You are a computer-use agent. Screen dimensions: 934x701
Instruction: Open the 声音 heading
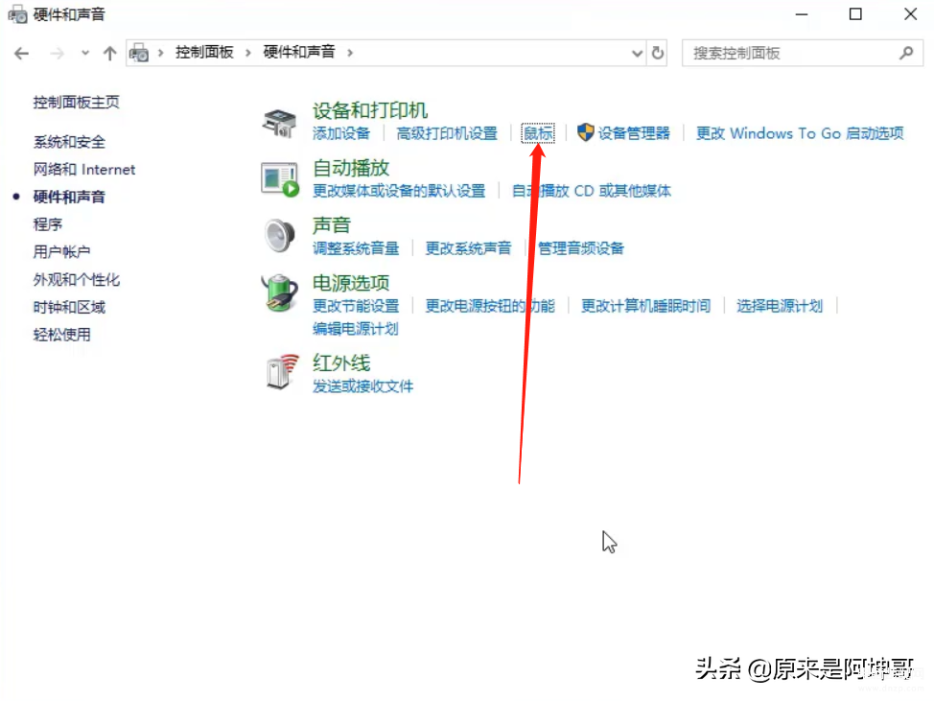(332, 225)
